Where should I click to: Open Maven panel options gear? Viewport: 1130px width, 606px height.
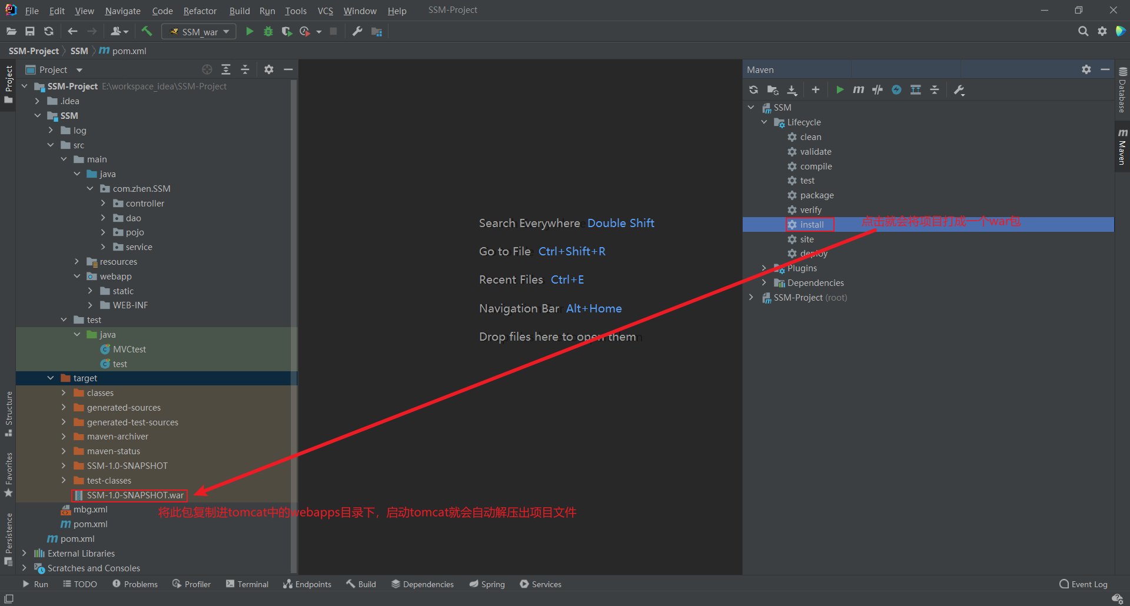pyautogui.click(x=1086, y=69)
